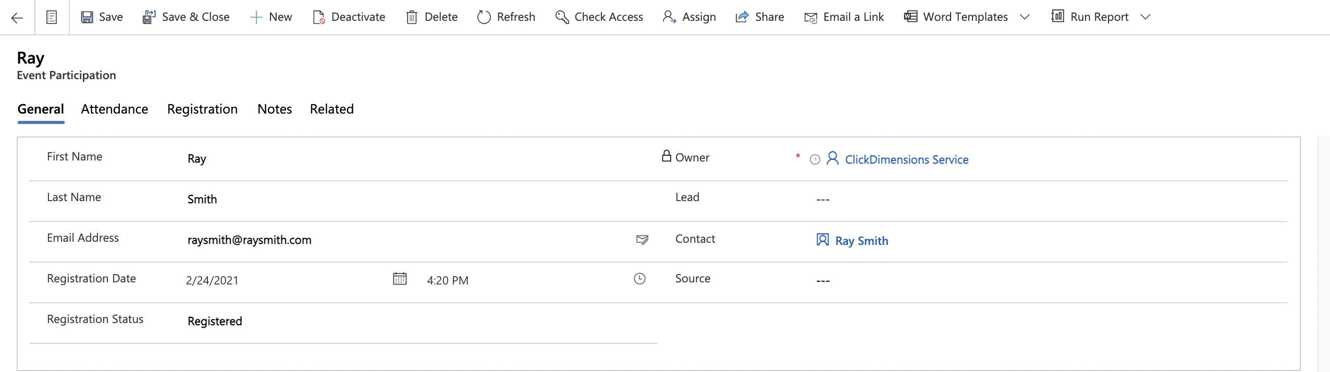Click the Save button
Screen dimensions: 1330x372
[102, 17]
